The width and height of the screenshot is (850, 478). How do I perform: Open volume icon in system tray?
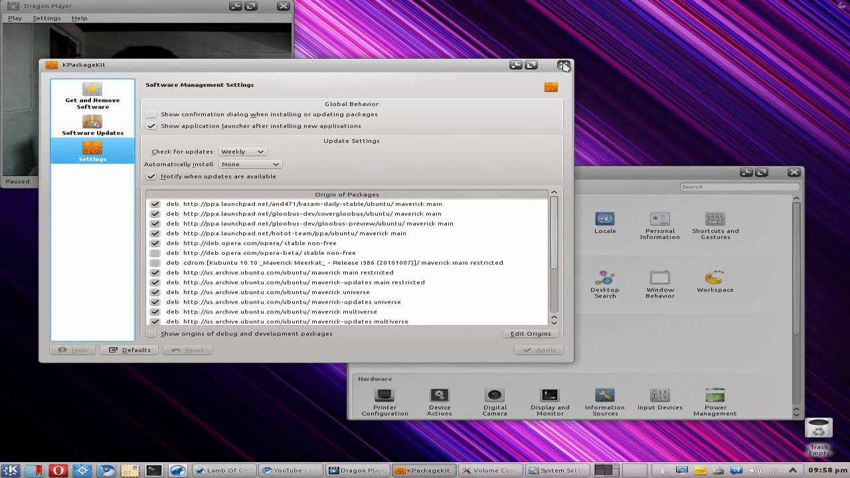(x=755, y=471)
